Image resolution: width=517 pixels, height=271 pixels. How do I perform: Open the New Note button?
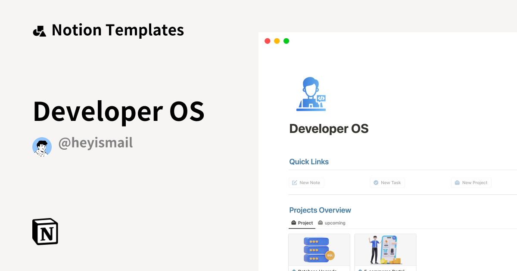click(x=306, y=182)
